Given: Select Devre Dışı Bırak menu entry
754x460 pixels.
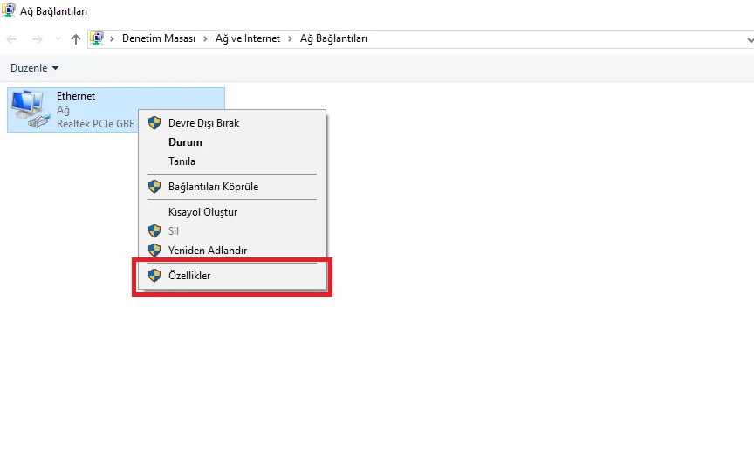Looking at the screenshot, I should 203,123.
